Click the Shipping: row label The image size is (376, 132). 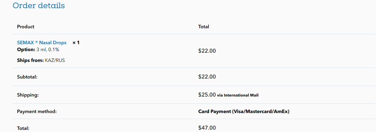pyautogui.click(x=28, y=95)
